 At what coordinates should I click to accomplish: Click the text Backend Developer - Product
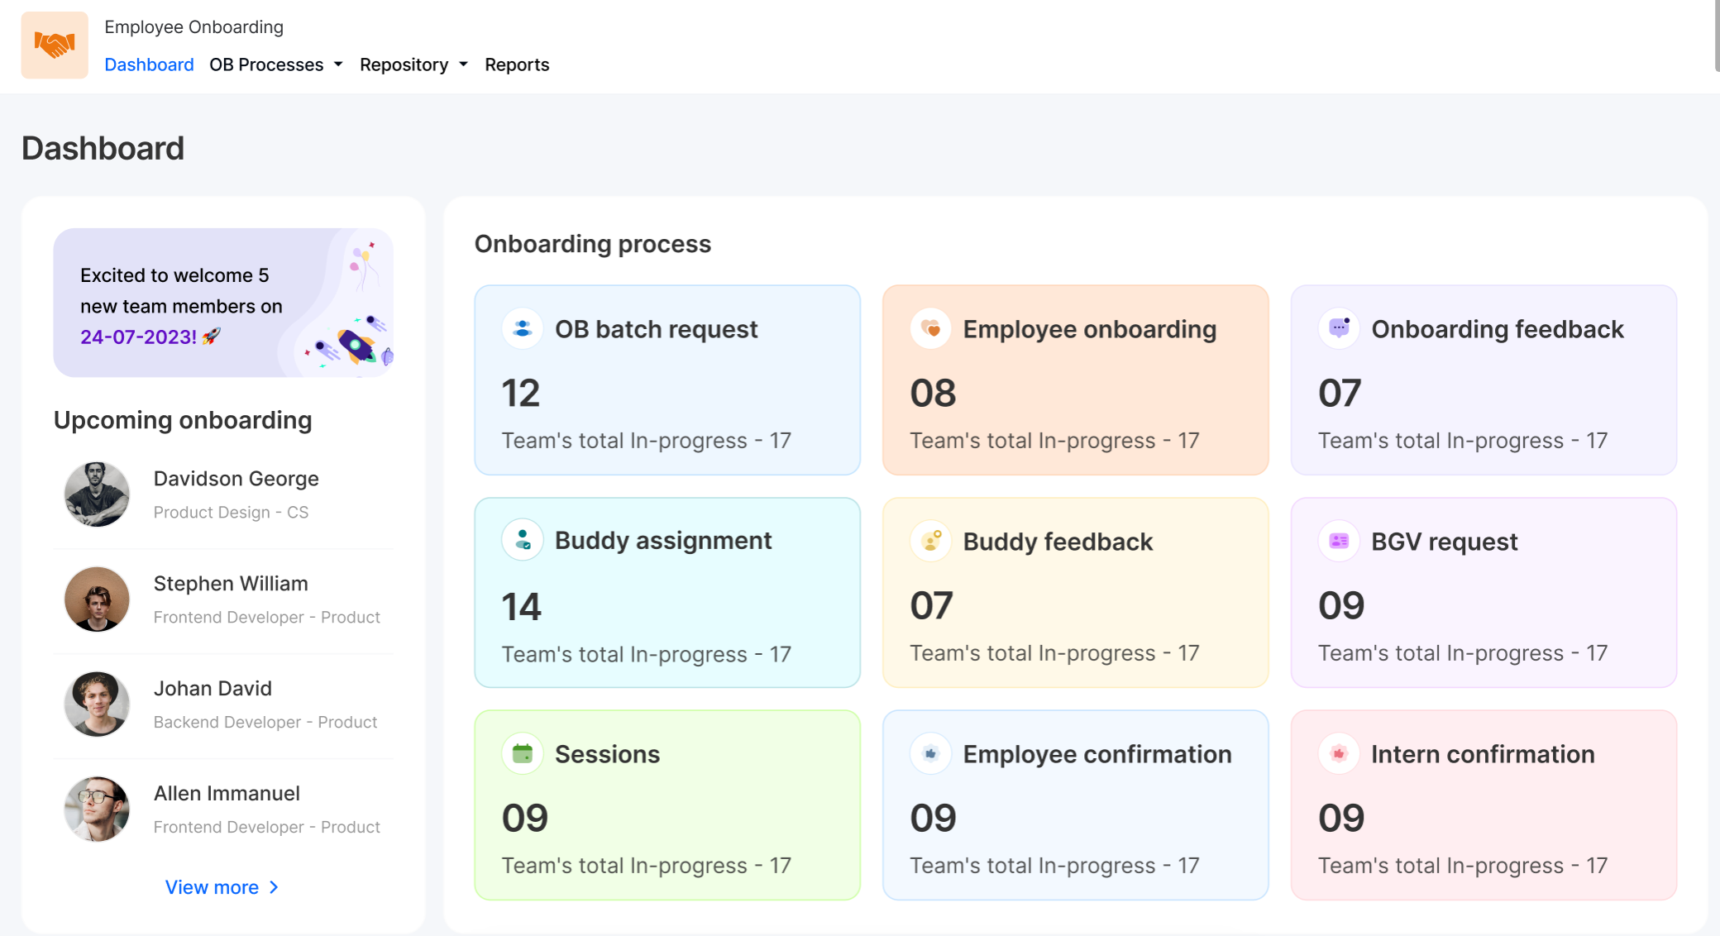pyautogui.click(x=265, y=723)
